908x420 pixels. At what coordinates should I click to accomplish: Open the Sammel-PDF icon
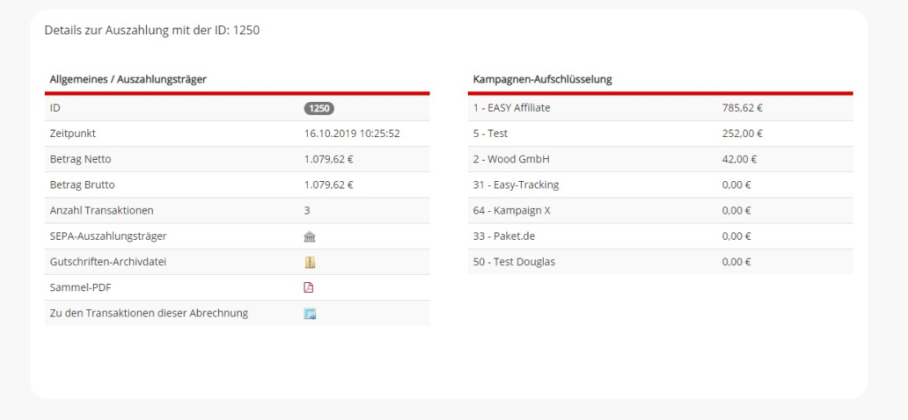[309, 288]
